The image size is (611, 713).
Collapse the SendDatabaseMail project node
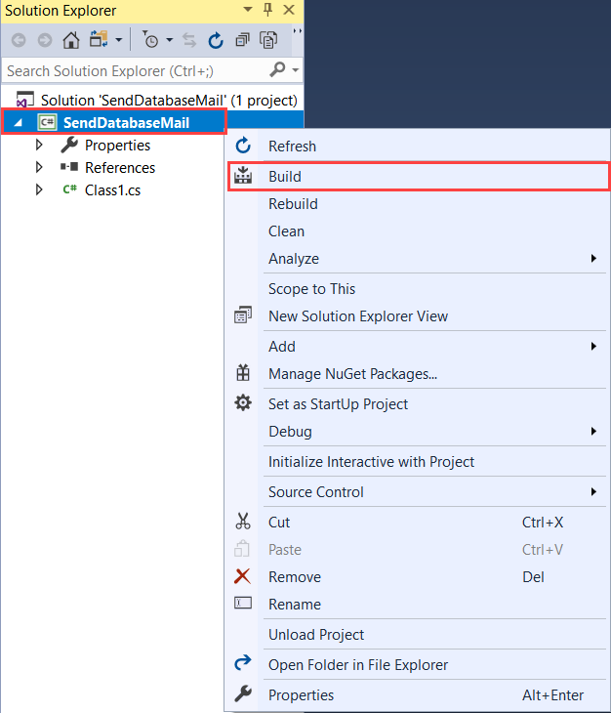point(20,123)
